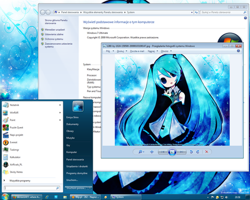Show hidden tray icons arrow
Screen dimensions: 250x200
point(208,197)
